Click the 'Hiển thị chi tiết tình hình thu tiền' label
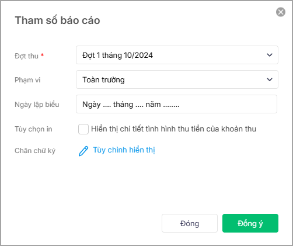This screenshot has width=293, height=246. [173, 129]
